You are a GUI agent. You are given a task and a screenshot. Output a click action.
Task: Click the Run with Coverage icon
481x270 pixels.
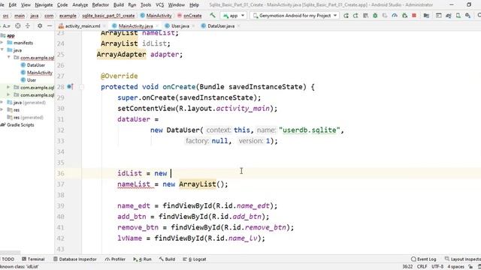[385, 16]
